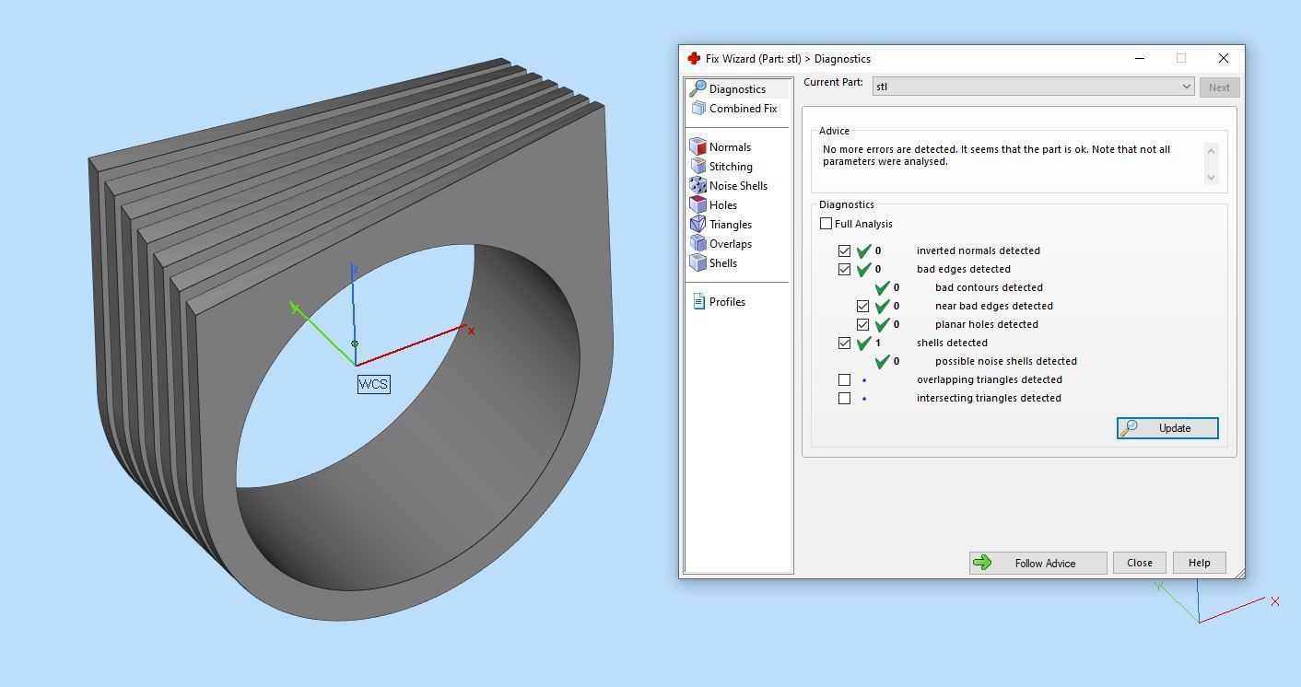The width and height of the screenshot is (1301, 687).
Task: Click the green checkmark beside shells detected
Action: pos(863,343)
